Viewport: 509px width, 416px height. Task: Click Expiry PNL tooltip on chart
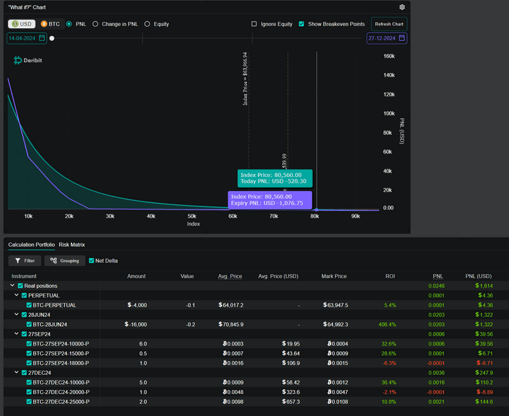point(270,200)
